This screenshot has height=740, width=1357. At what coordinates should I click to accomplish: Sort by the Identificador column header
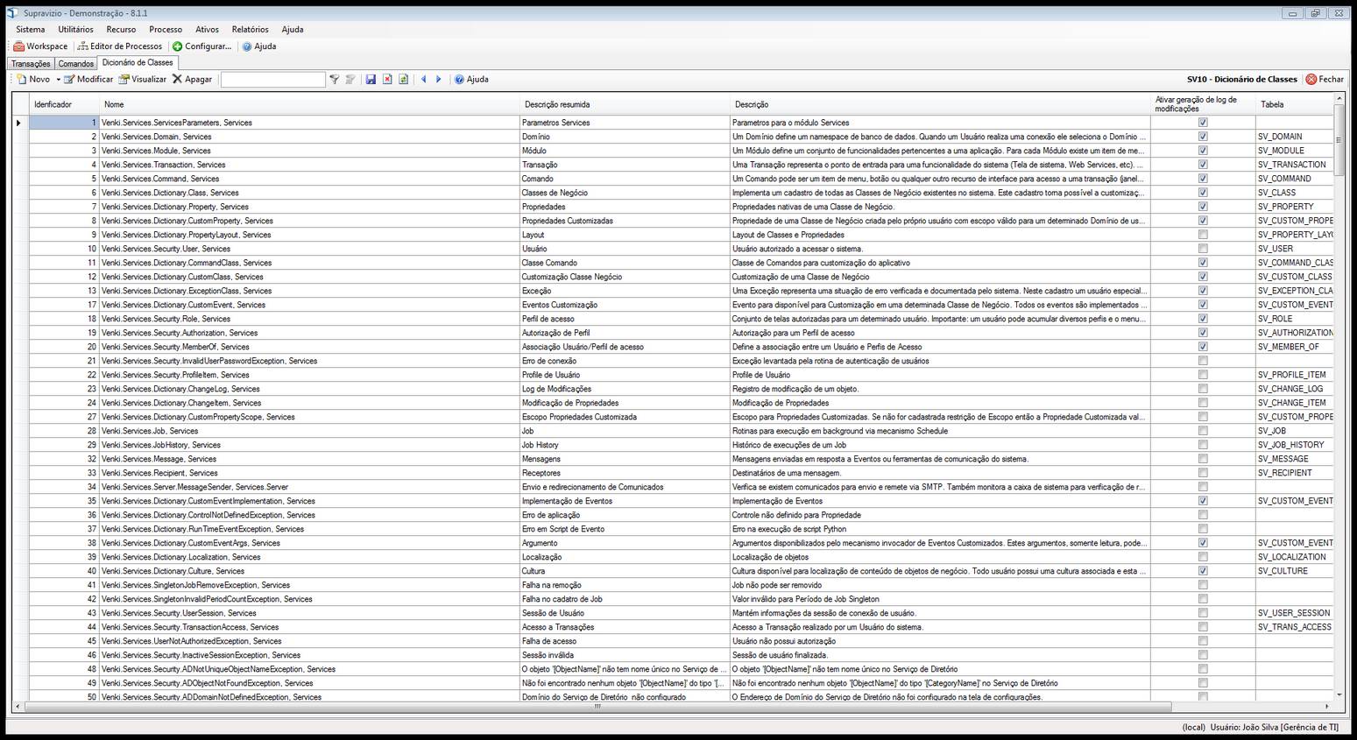pos(64,104)
